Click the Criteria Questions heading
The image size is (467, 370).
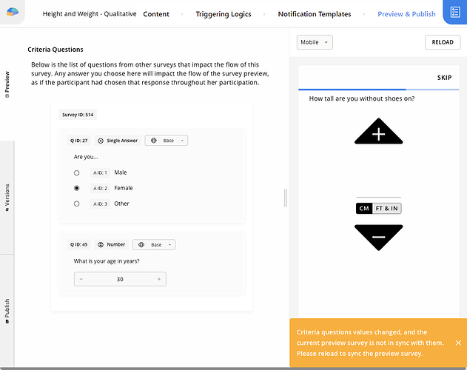pos(56,50)
